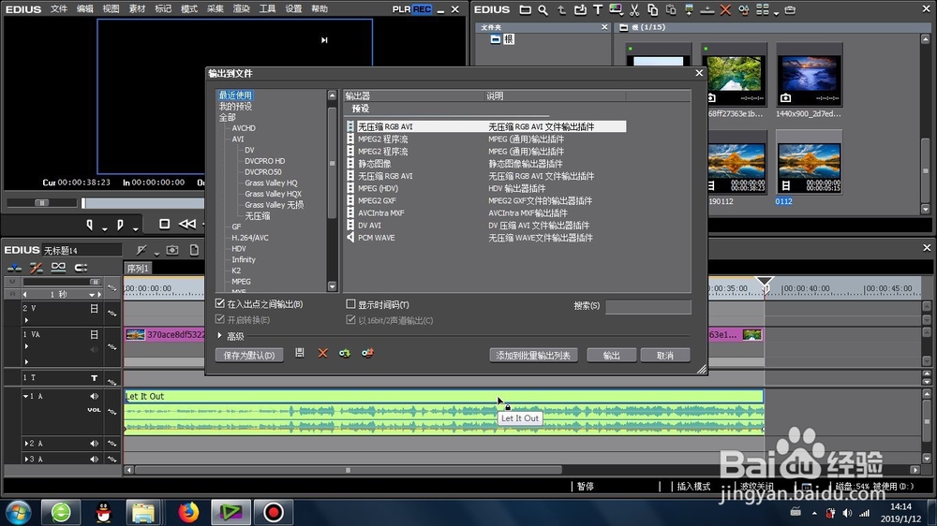Select 我的预设 in exporter tree
Screen dimensions: 937x526
[x=235, y=107]
